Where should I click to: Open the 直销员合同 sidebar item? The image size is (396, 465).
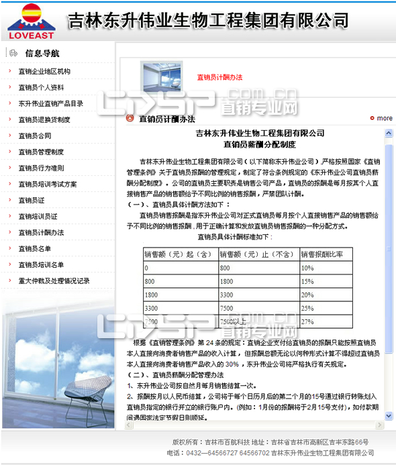[x=35, y=136]
